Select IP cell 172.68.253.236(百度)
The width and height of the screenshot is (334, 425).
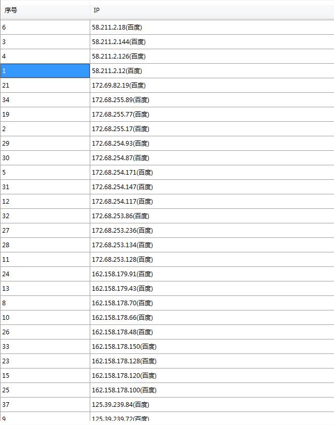(212, 231)
